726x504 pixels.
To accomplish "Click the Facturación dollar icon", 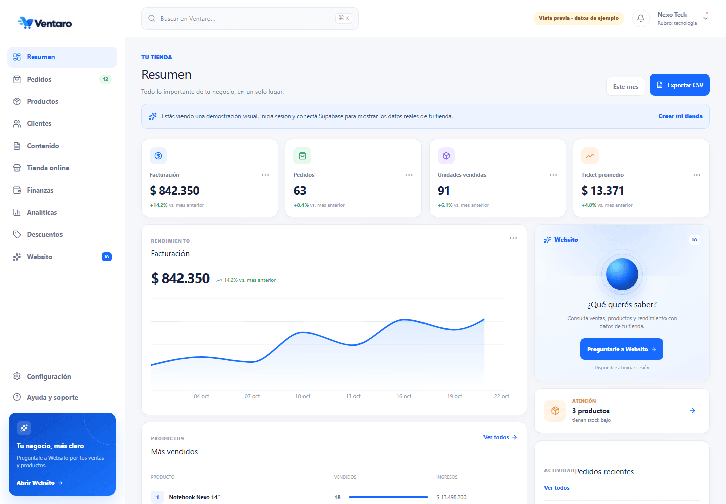I will click(x=158, y=156).
